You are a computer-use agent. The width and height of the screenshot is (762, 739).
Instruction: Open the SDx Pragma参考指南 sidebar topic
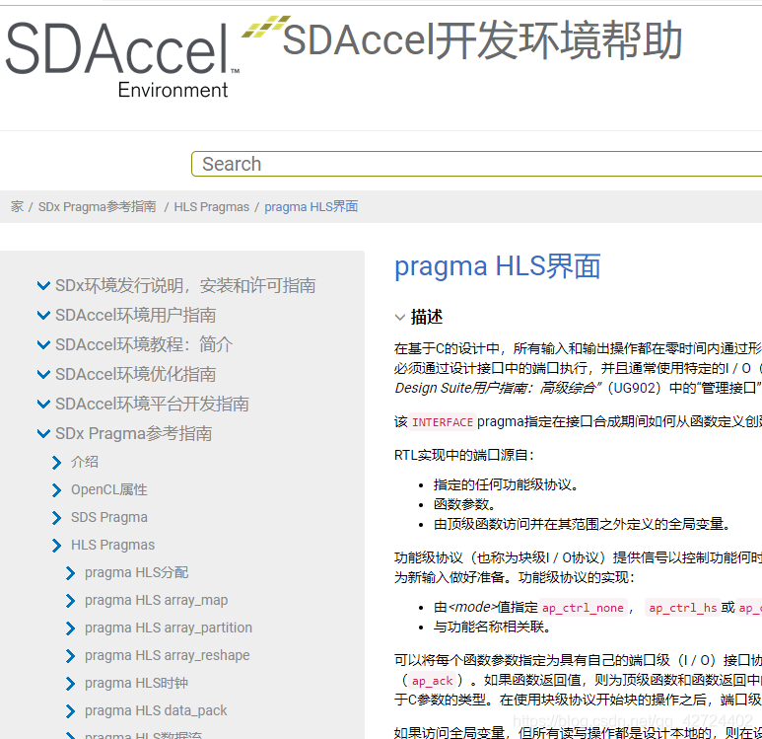click(x=134, y=433)
